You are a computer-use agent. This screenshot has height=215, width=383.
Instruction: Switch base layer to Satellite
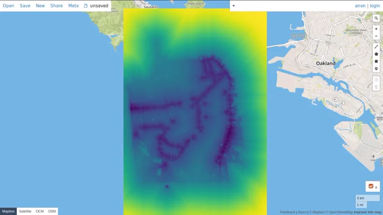tap(25, 211)
